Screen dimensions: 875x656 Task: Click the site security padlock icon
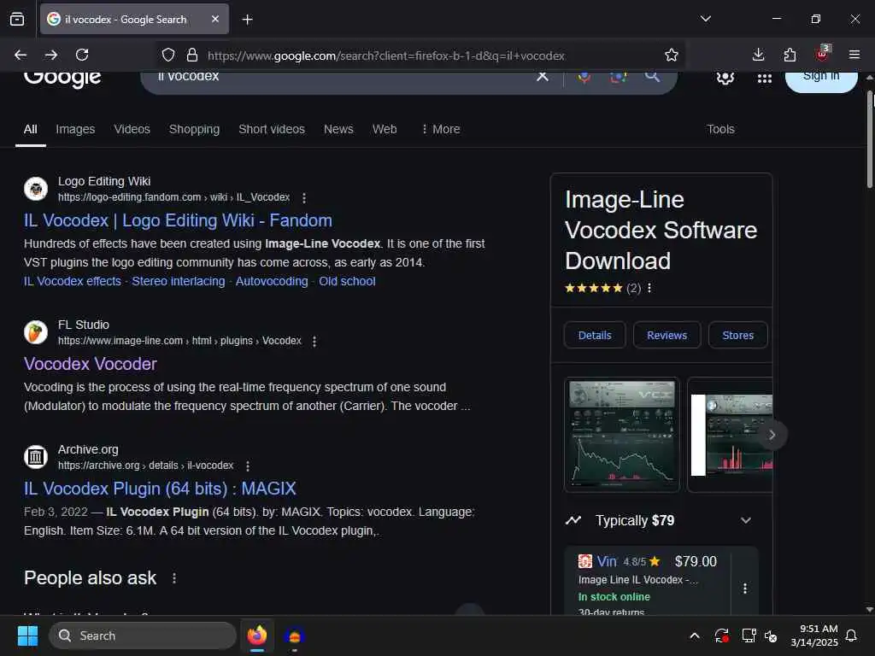(192, 56)
